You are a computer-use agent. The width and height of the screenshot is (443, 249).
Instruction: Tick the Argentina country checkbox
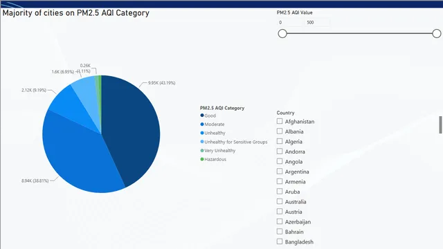point(280,172)
